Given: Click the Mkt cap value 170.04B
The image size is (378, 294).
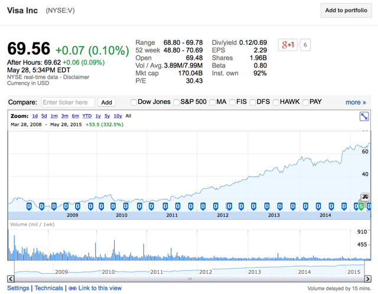Looking at the screenshot, I should coord(190,73).
